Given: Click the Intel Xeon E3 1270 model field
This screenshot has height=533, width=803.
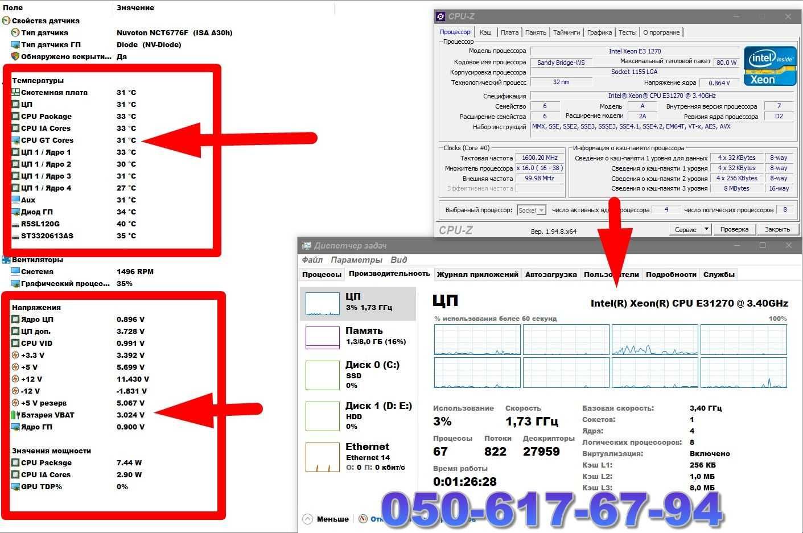Looking at the screenshot, I should 635,51.
